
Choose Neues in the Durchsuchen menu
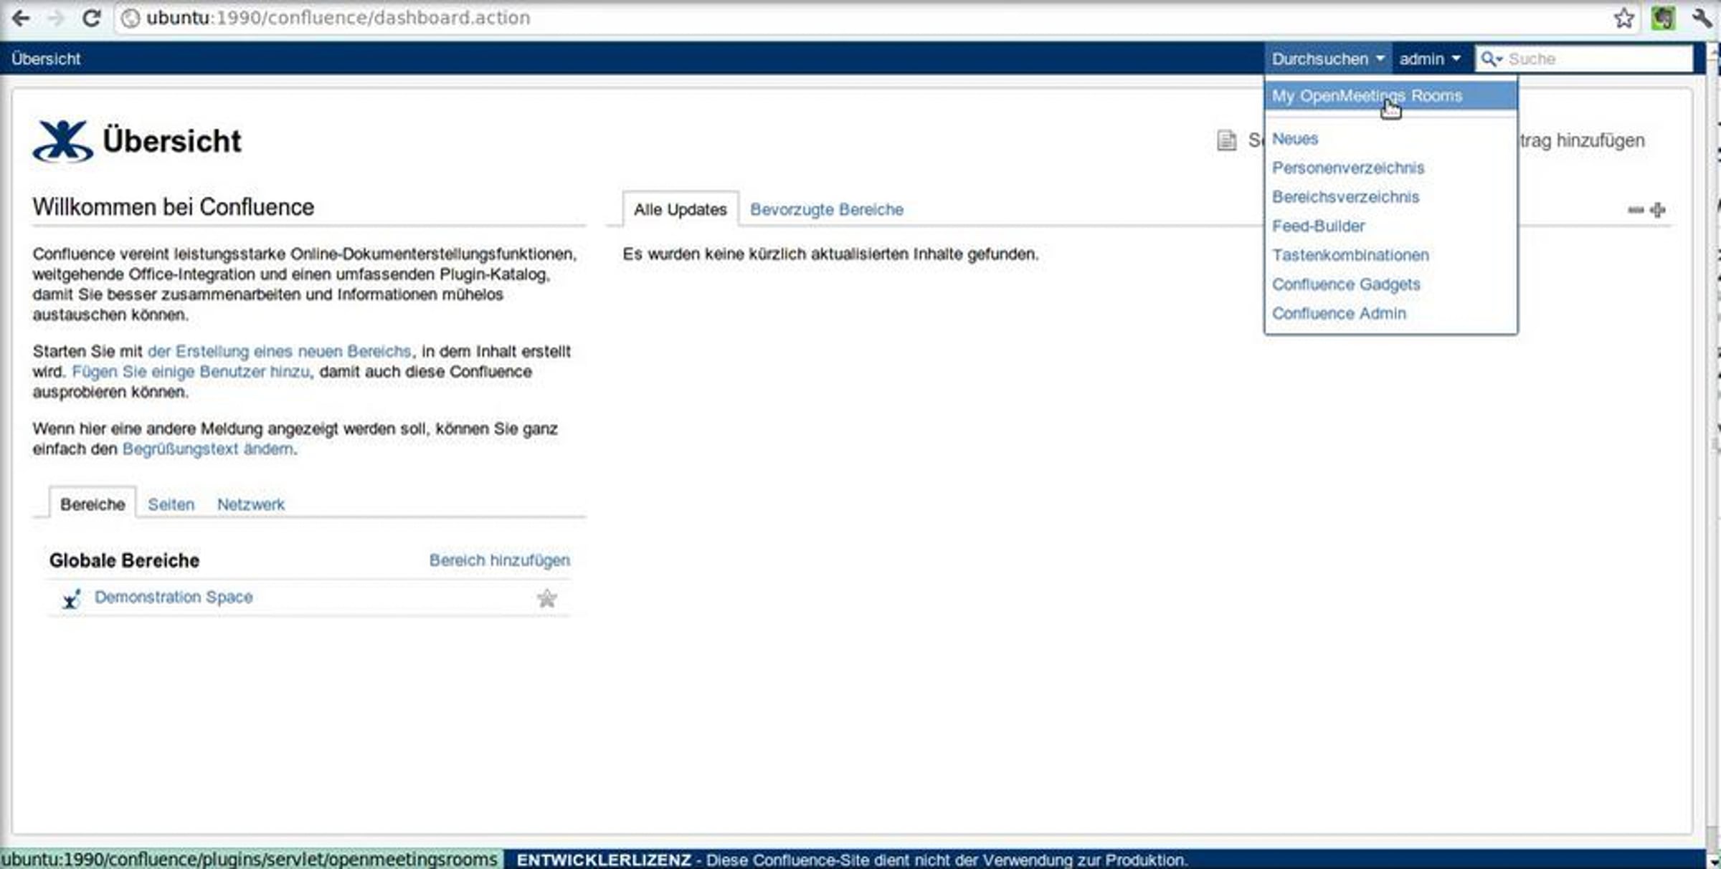[1294, 139]
